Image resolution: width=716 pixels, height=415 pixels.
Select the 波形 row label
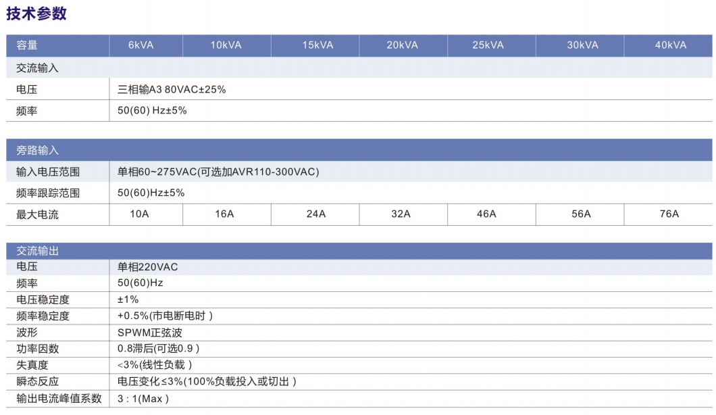coord(27,333)
